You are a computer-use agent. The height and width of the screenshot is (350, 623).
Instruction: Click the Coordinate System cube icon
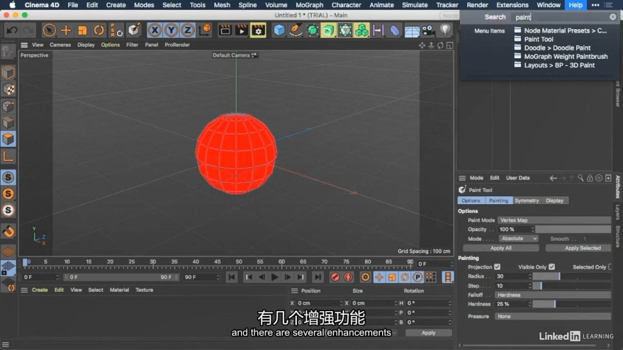(x=205, y=30)
